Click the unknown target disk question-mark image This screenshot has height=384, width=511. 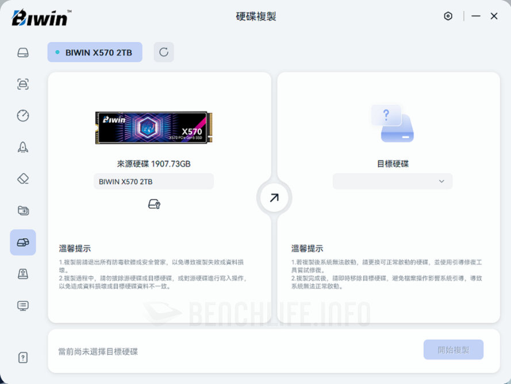[393, 123]
